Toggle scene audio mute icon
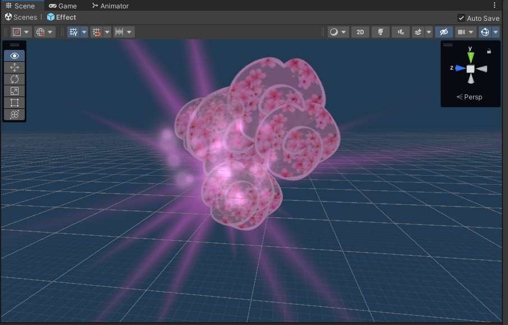This screenshot has width=508, height=325. click(401, 32)
